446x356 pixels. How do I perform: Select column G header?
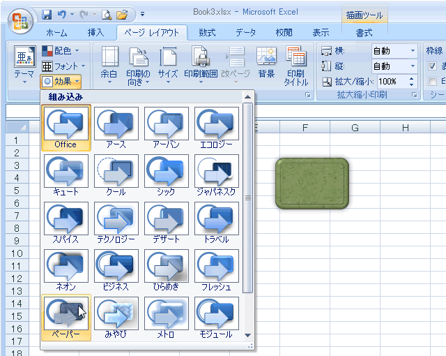click(x=355, y=128)
